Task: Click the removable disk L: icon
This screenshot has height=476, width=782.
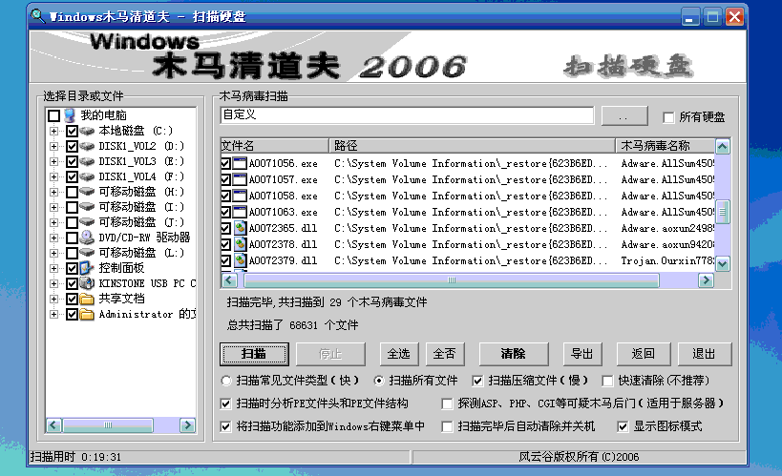Action: 87,253
